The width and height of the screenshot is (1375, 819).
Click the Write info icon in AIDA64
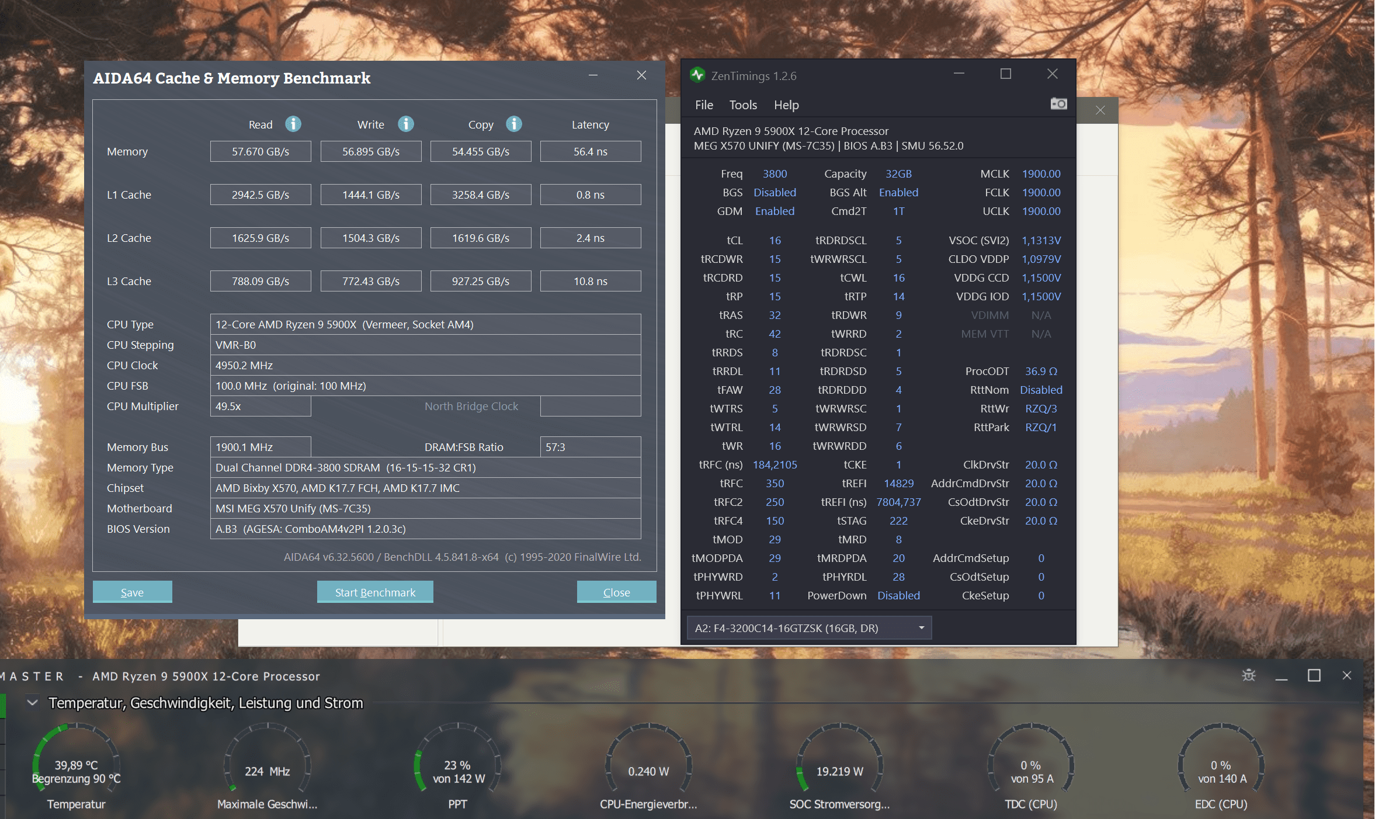[406, 124]
